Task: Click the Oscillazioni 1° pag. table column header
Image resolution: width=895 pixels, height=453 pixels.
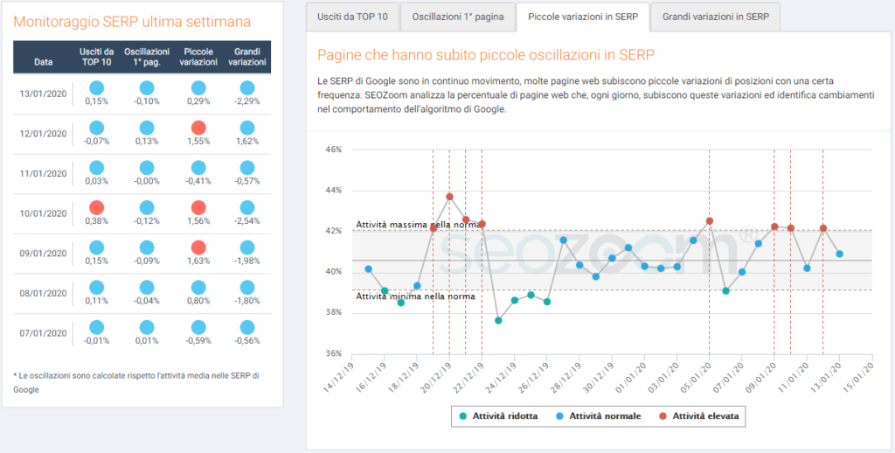Action: pyautogui.click(x=147, y=57)
